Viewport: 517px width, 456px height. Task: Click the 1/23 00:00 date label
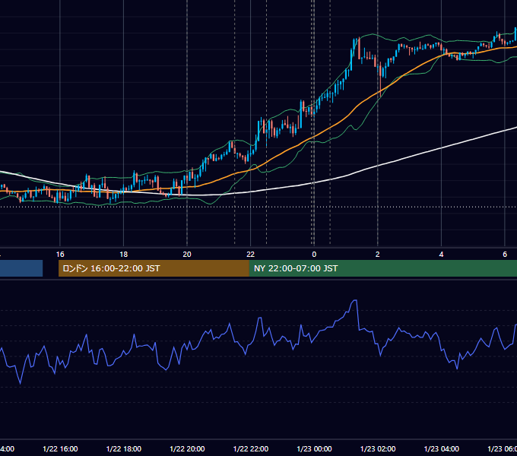click(314, 448)
